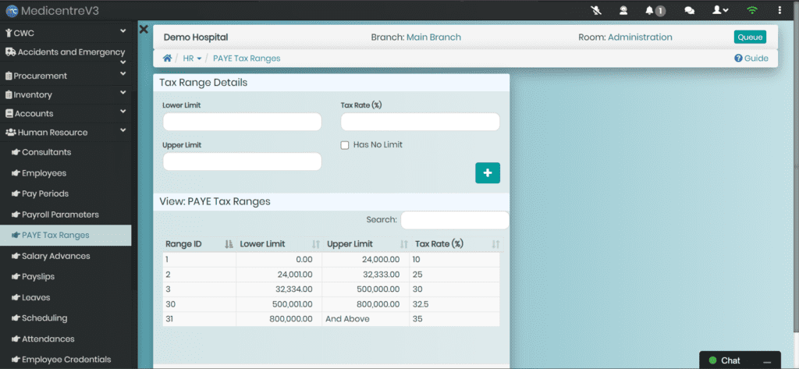Click PAYE Tax Ranges breadcrumb link
The image size is (799, 369).
[x=247, y=58]
